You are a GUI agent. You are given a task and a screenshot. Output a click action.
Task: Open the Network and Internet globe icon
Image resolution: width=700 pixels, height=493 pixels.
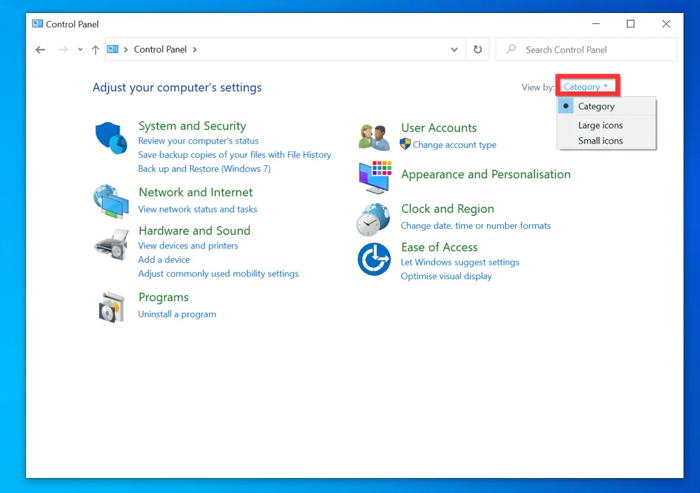[111, 201]
